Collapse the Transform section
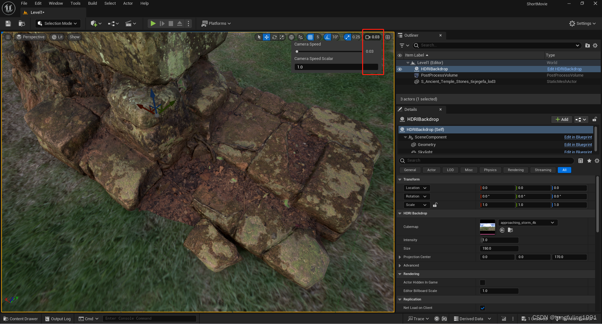This screenshot has width=602, height=324. pyautogui.click(x=400, y=180)
